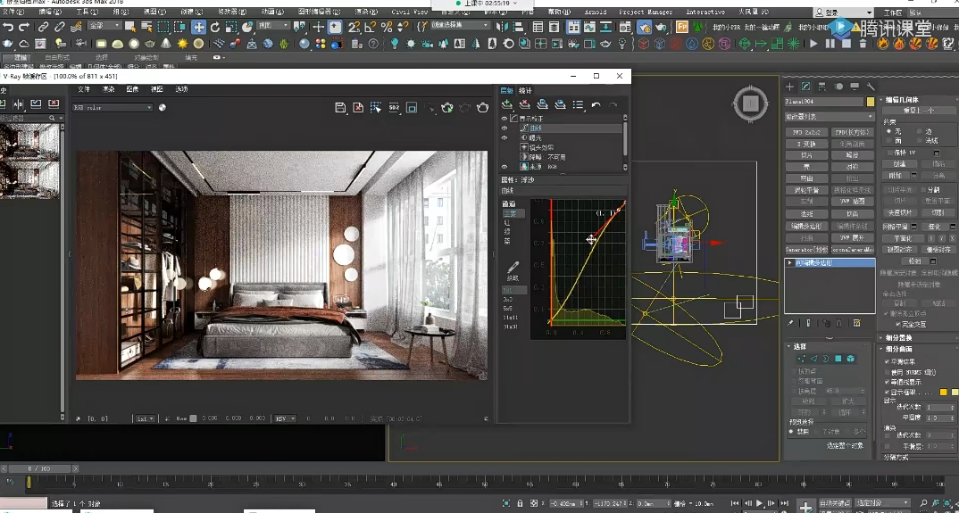Activate the Select and Move tool
Screen dimensions: 959x513
[198, 27]
